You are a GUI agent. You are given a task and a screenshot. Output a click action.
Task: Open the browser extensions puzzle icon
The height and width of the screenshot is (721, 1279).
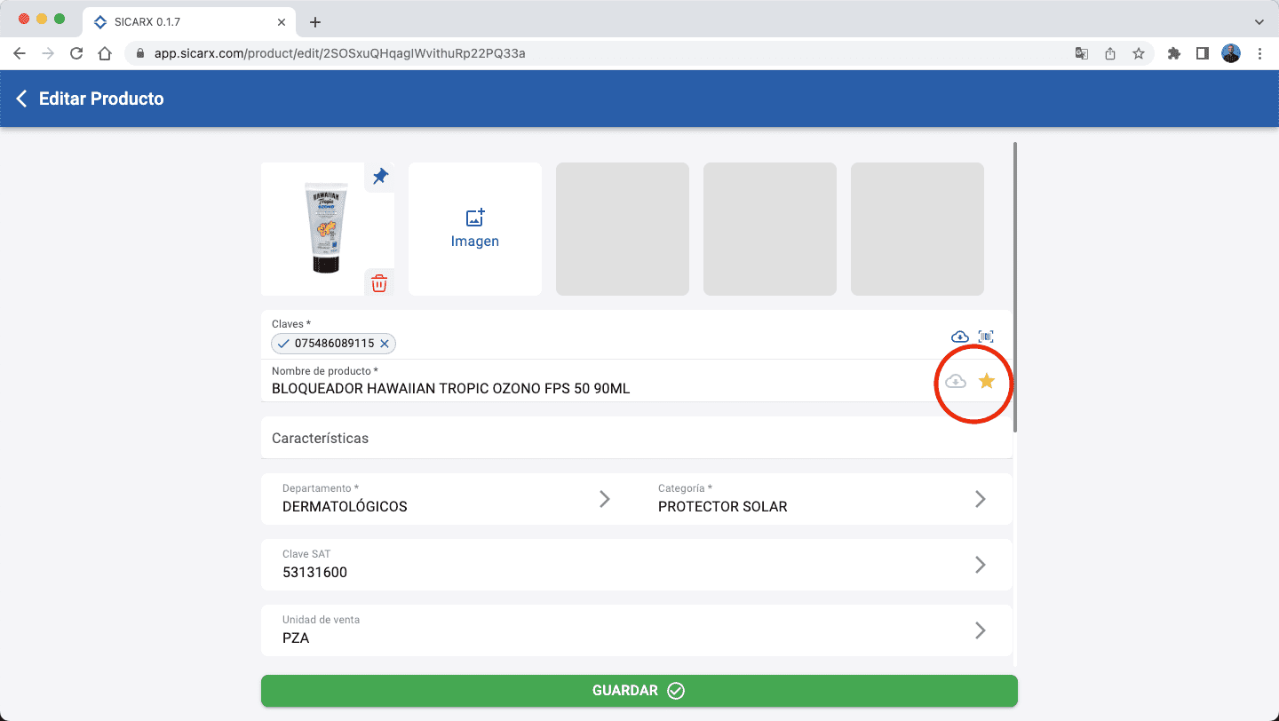coord(1174,53)
